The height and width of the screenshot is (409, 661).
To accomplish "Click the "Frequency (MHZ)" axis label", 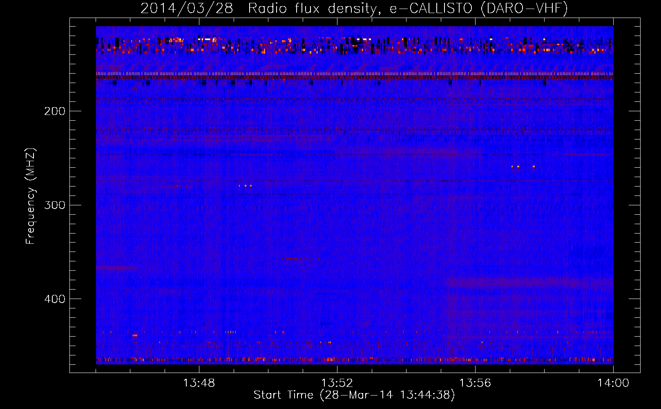I will tap(31, 196).
